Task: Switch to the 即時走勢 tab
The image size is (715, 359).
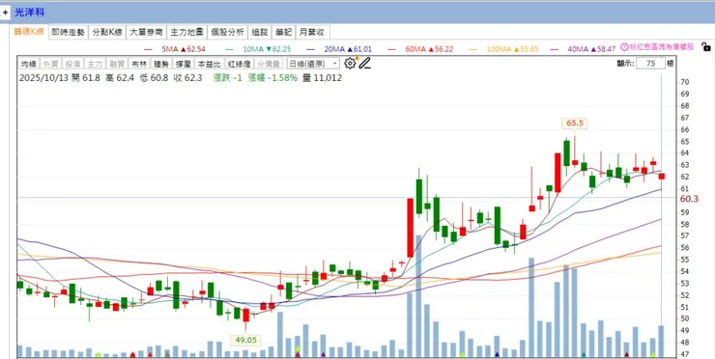Action: click(68, 32)
